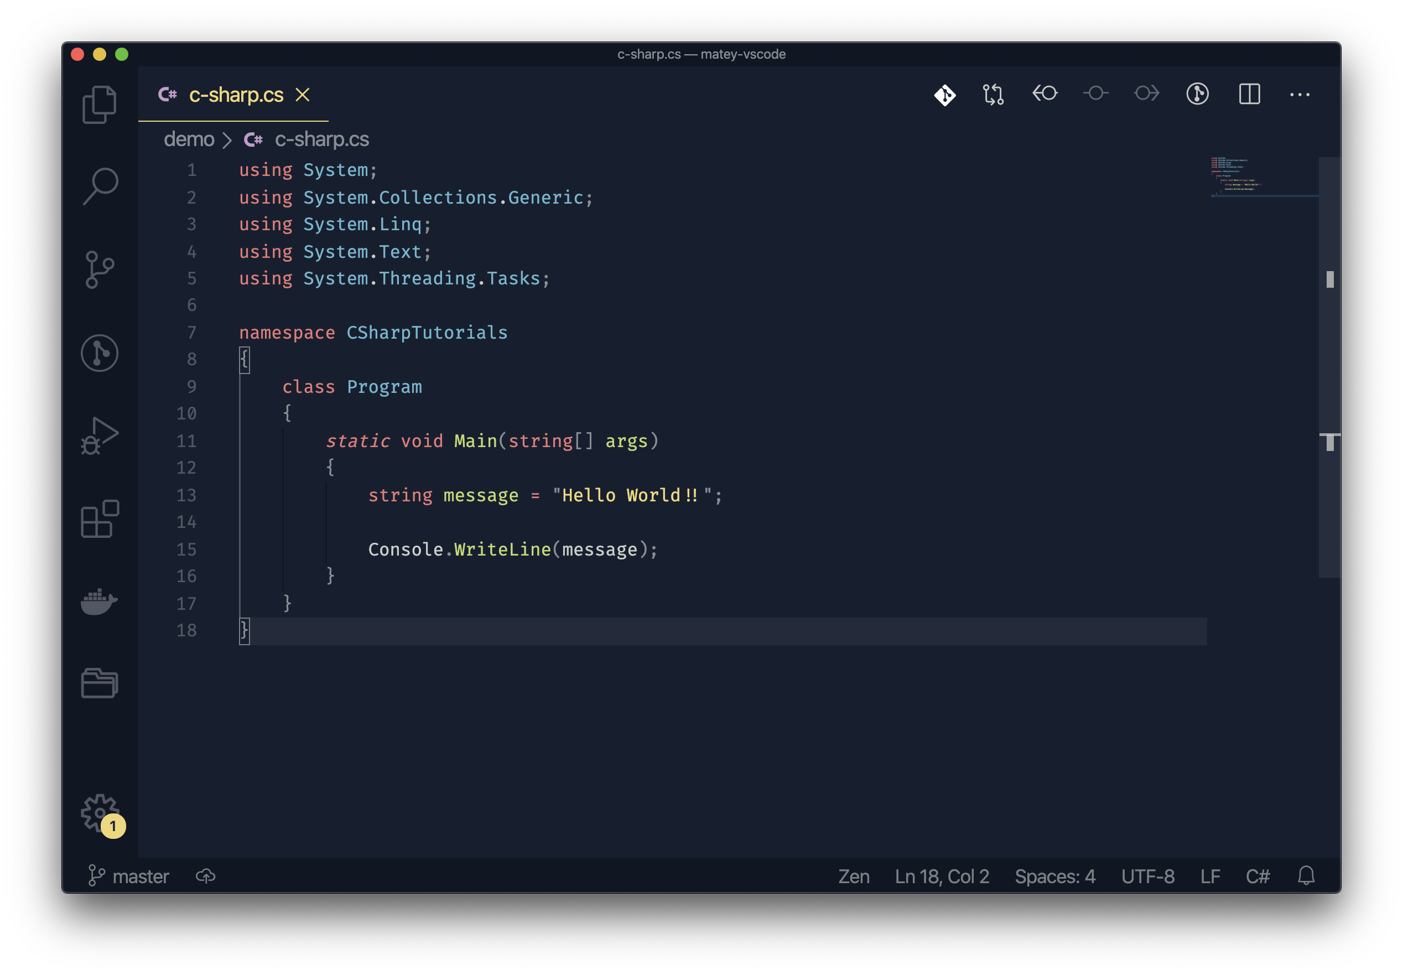
Task: Open the Spaces: 4 indentation selector
Action: (x=1055, y=877)
